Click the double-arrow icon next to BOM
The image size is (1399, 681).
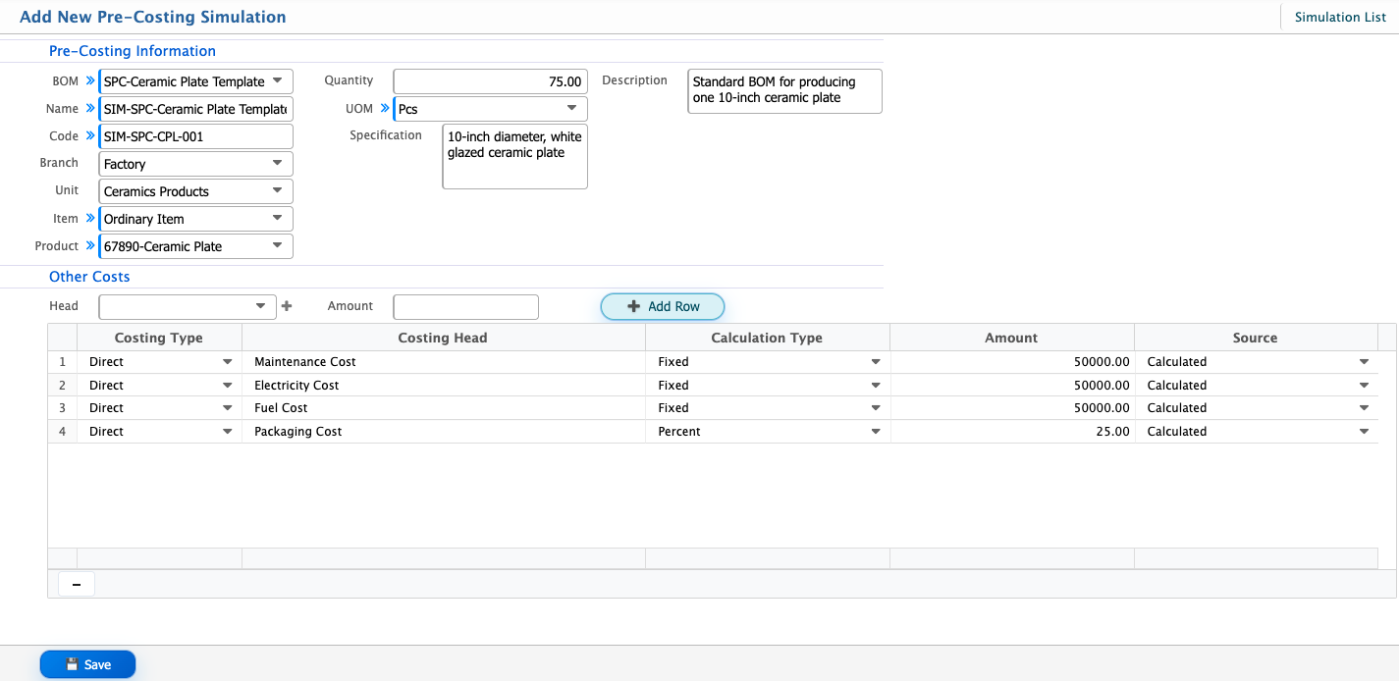[x=90, y=81]
